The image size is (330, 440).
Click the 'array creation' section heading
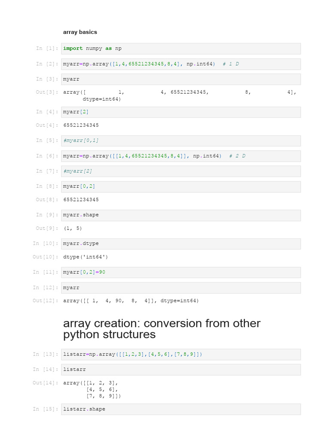pos(162,329)
